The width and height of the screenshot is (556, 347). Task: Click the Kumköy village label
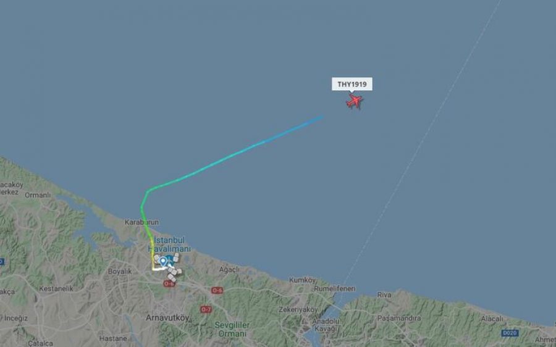303,280
